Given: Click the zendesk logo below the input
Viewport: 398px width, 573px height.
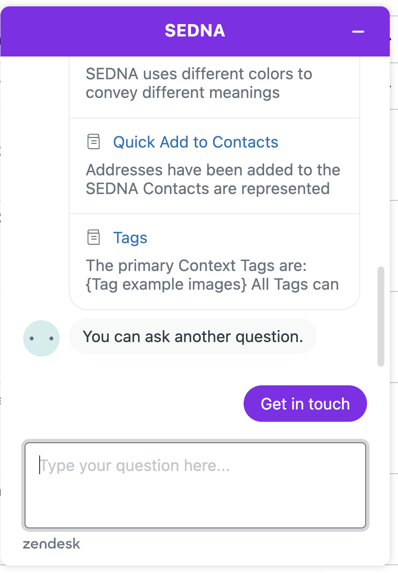Looking at the screenshot, I should click(x=51, y=544).
